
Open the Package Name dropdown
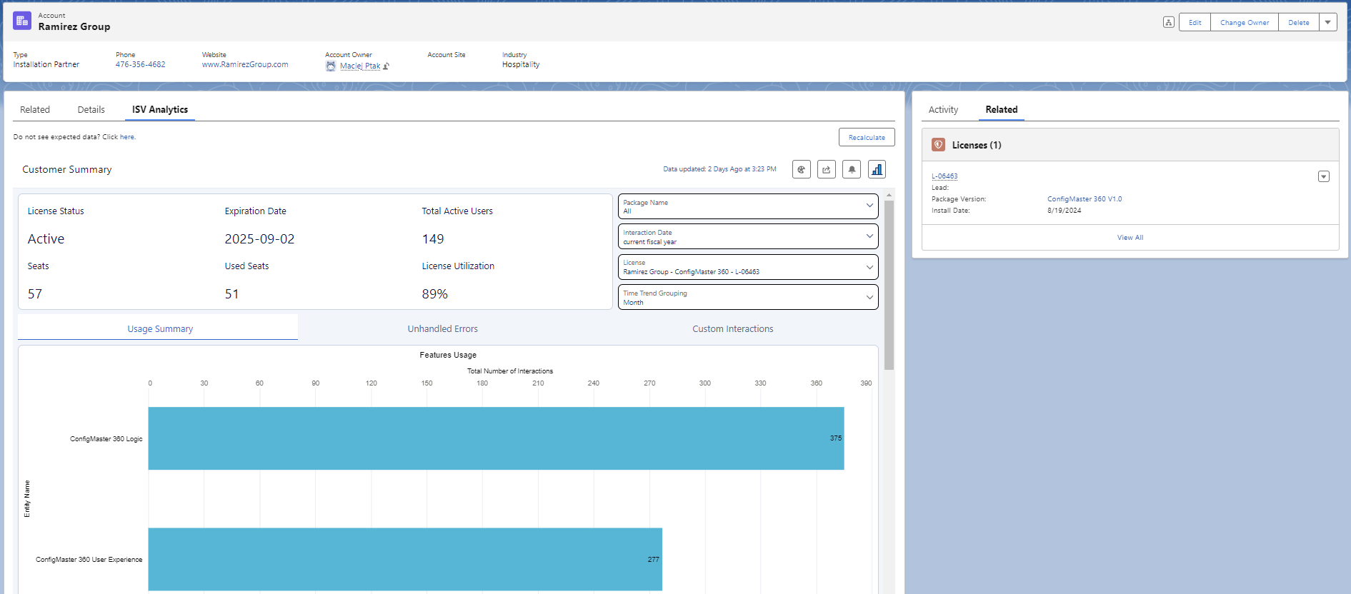[748, 206]
